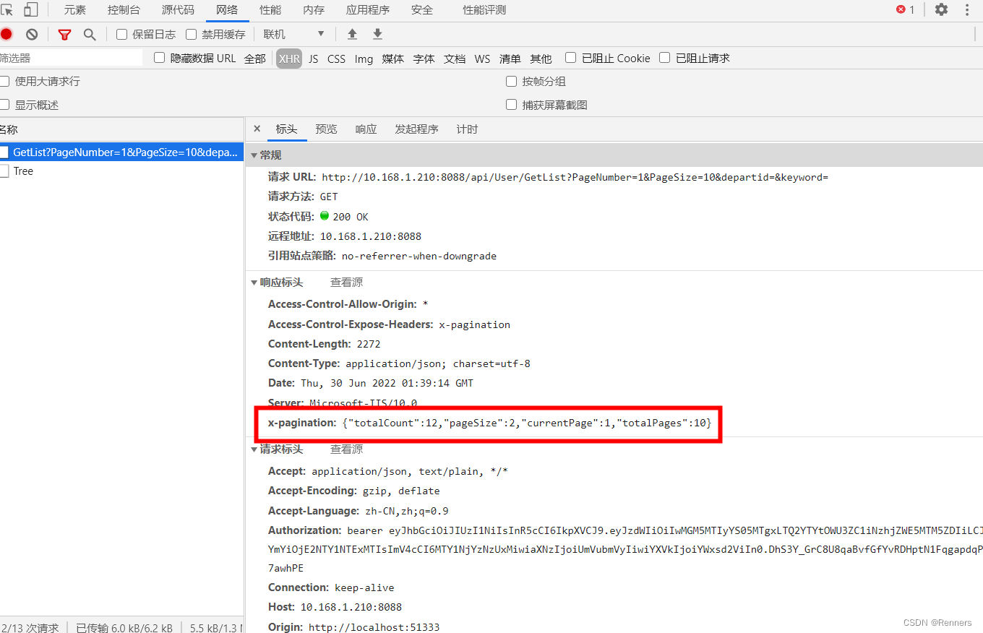Switch to the Timing tab (计时)

tap(467, 129)
